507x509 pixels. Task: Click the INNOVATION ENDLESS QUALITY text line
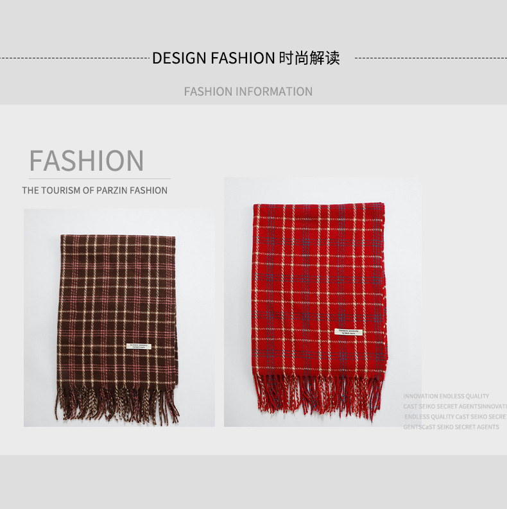446,396
